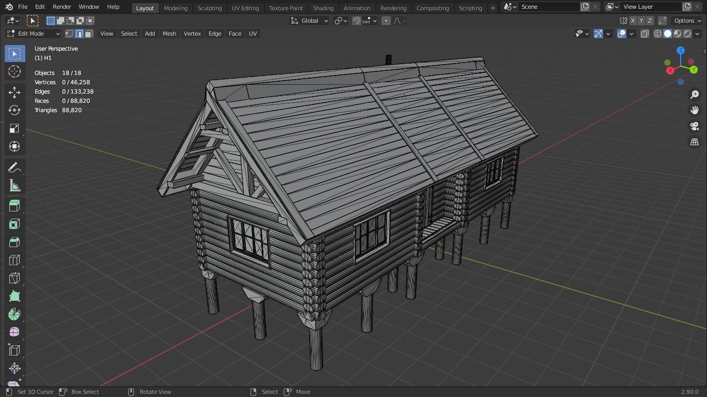Choose the Inset Faces tool
Screen dimensions: 707x397
14,224
